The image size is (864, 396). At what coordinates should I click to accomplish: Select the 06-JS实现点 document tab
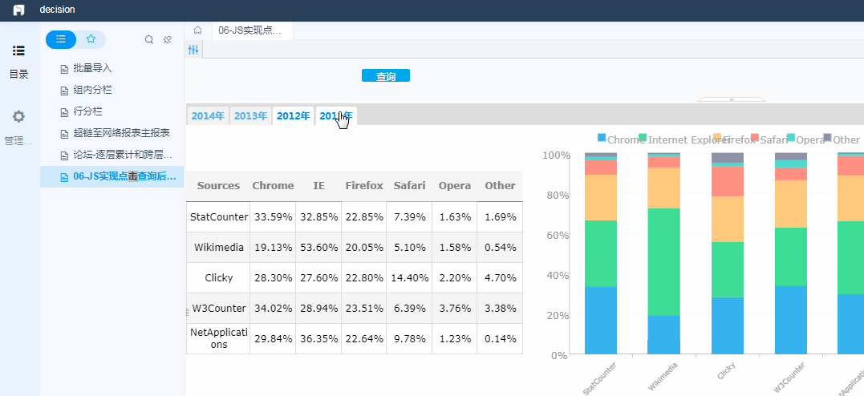click(x=252, y=30)
